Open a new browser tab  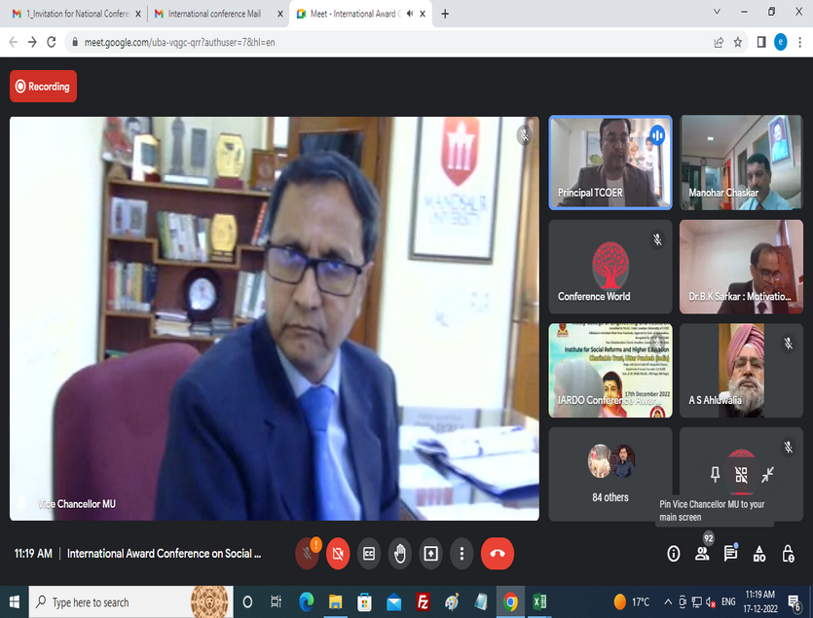(445, 14)
